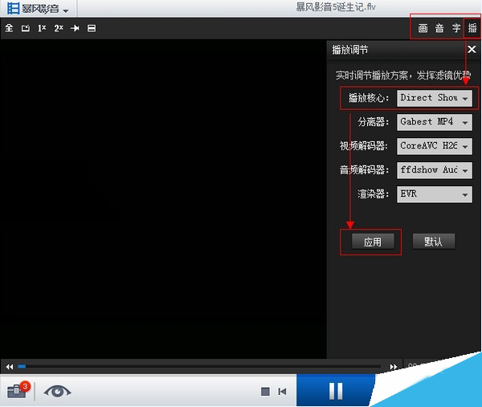
Task: Expand the 视频解码器 CoreAVC dropdown
Action: 435,146
